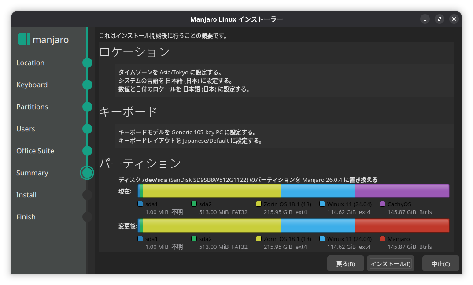Click the CachyOS partition label
Screen dimensions: 473x285
click(399, 204)
